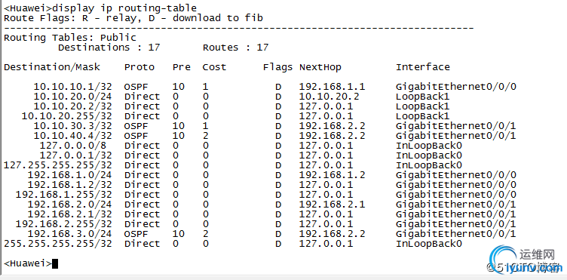Click the 'Routes : 17' counter text
Viewport: 567px width, 280px height.
pos(235,48)
